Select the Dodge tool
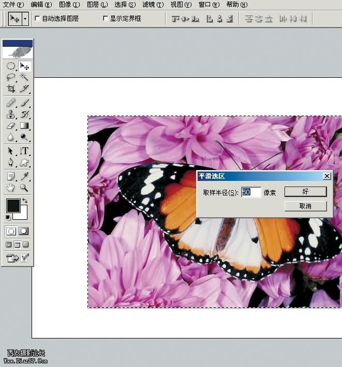The height and width of the screenshot is (367, 342). pyautogui.click(x=24, y=137)
